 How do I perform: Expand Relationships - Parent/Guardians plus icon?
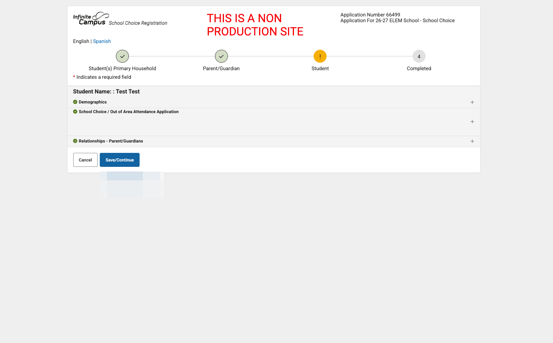click(472, 141)
